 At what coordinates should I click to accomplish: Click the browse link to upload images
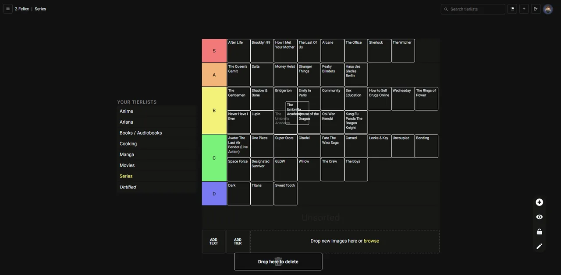tap(371, 241)
